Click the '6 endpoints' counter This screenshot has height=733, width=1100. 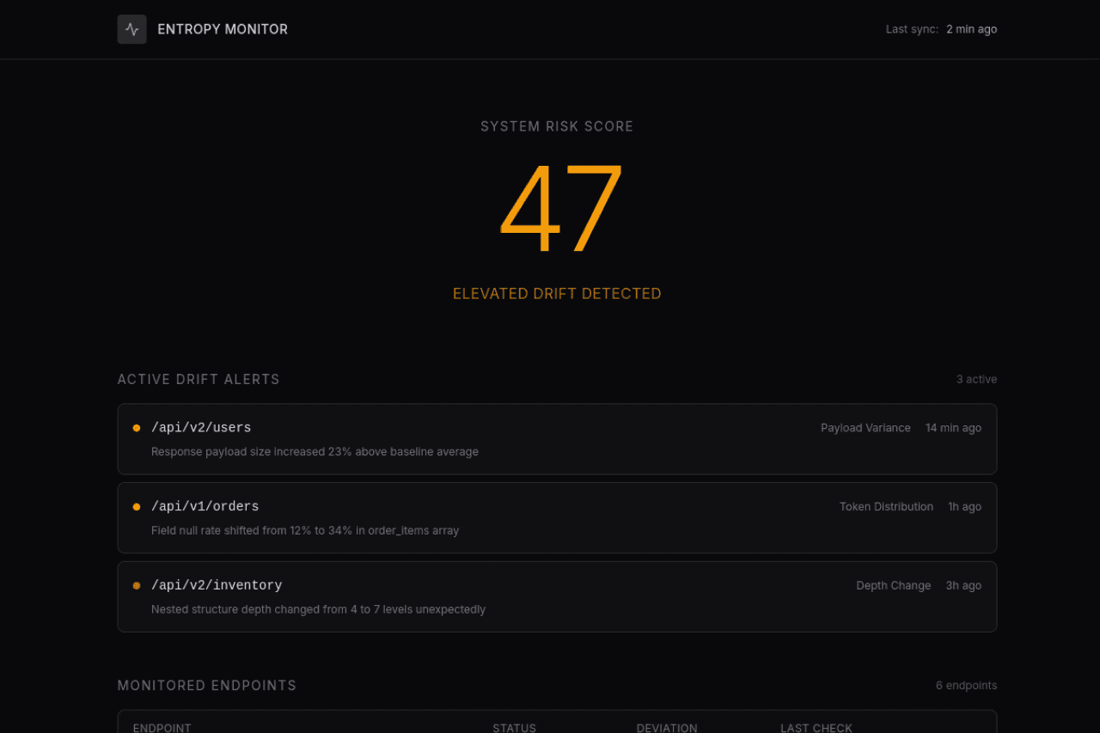tap(966, 686)
